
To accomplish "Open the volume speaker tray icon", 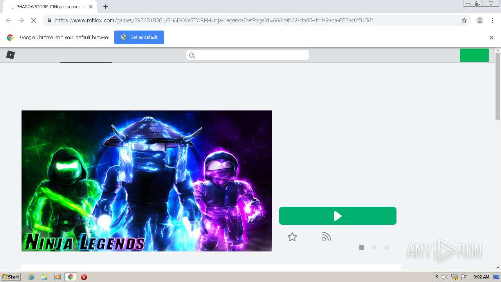I will [445, 277].
